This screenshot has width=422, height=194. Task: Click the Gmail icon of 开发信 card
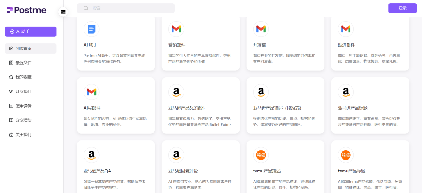point(261,29)
